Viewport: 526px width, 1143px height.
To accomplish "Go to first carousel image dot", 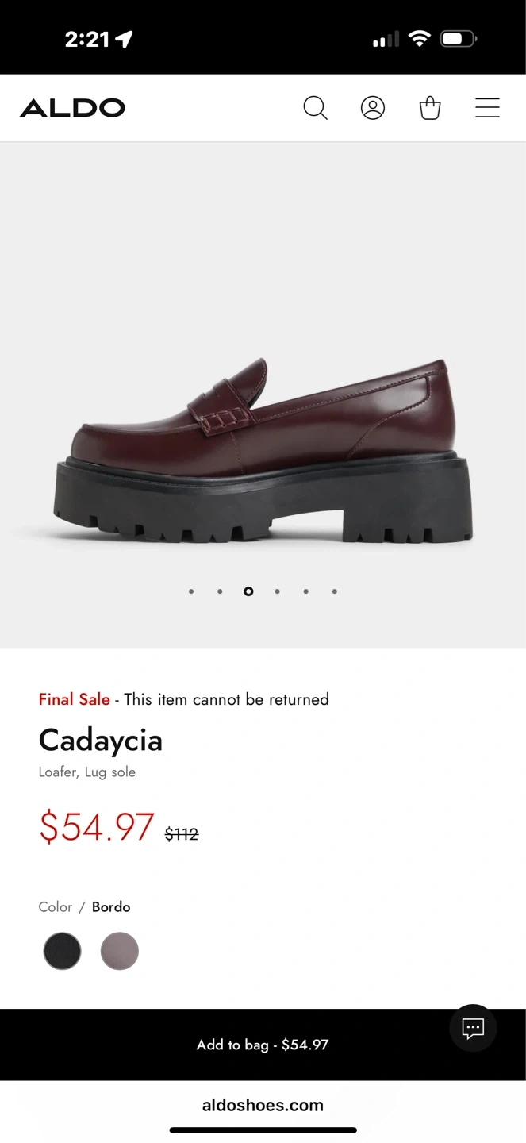I will pyautogui.click(x=191, y=591).
